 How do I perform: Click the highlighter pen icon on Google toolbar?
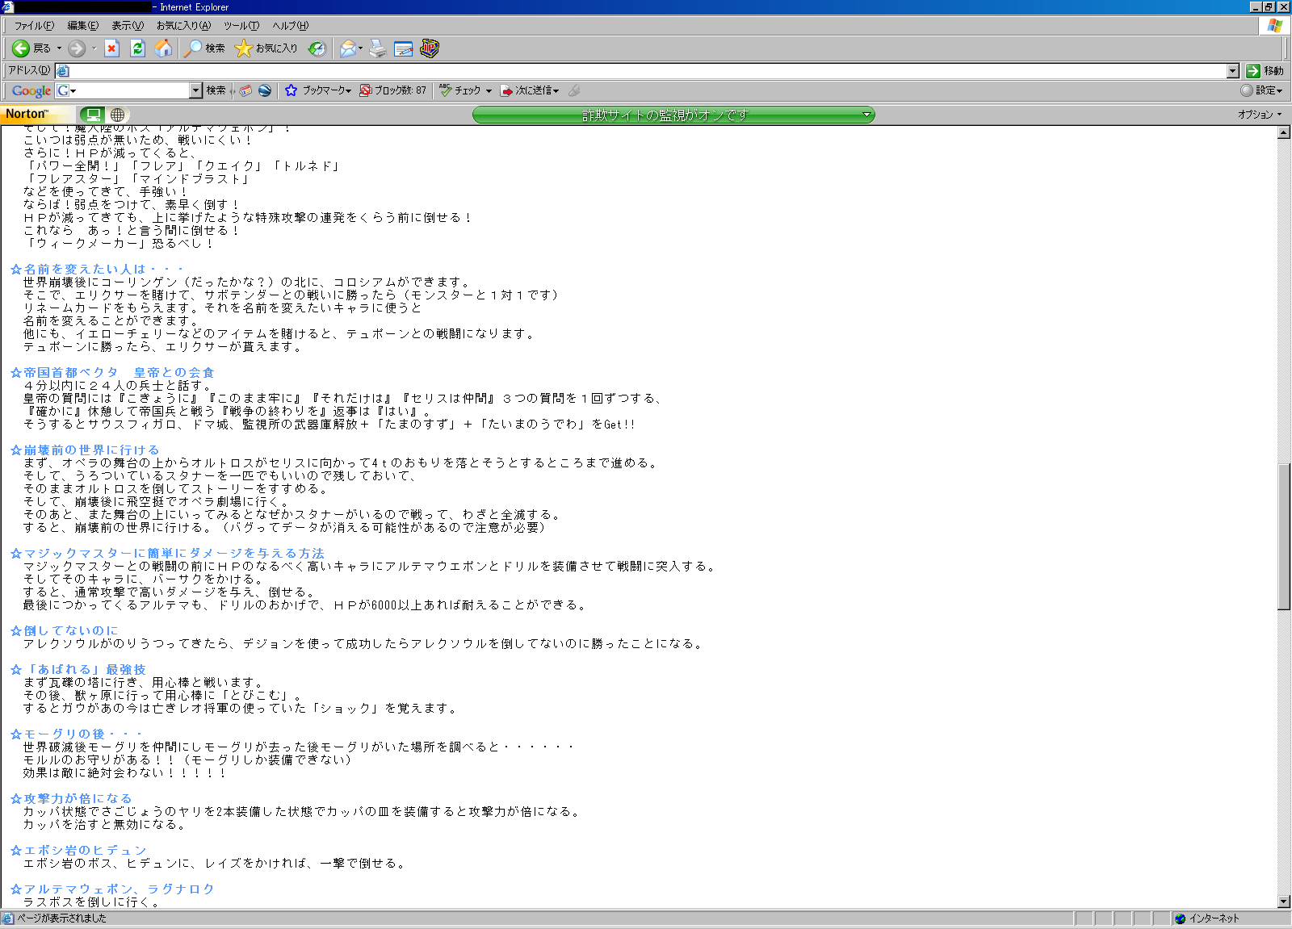(574, 90)
